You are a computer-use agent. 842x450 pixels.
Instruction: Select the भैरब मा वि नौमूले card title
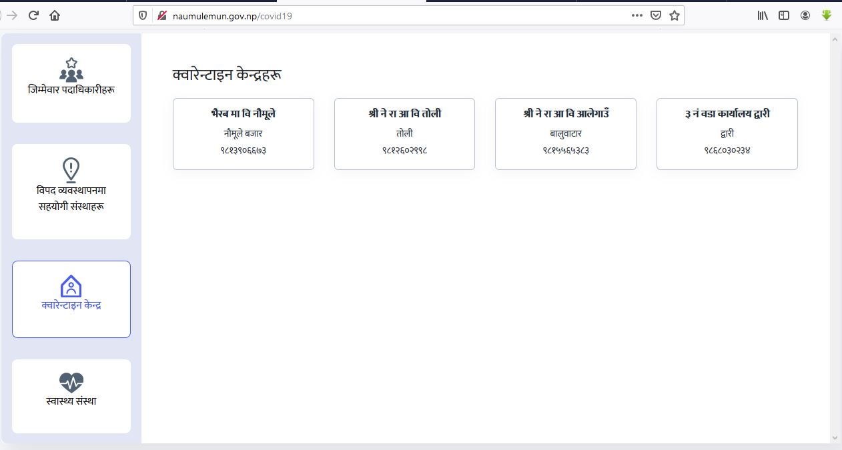244,114
